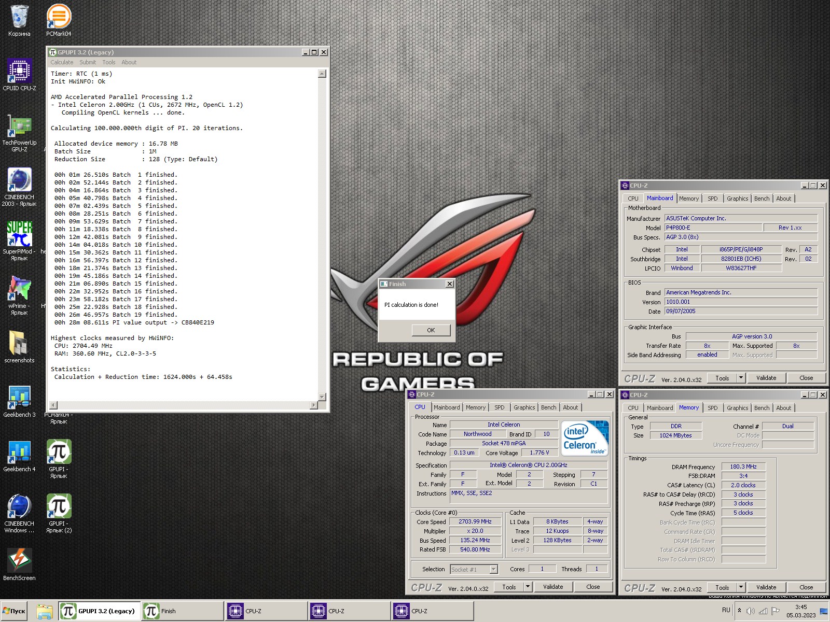Open the Submit menu in GPUPI
Viewport: 830px width, 622px height.
[88, 62]
